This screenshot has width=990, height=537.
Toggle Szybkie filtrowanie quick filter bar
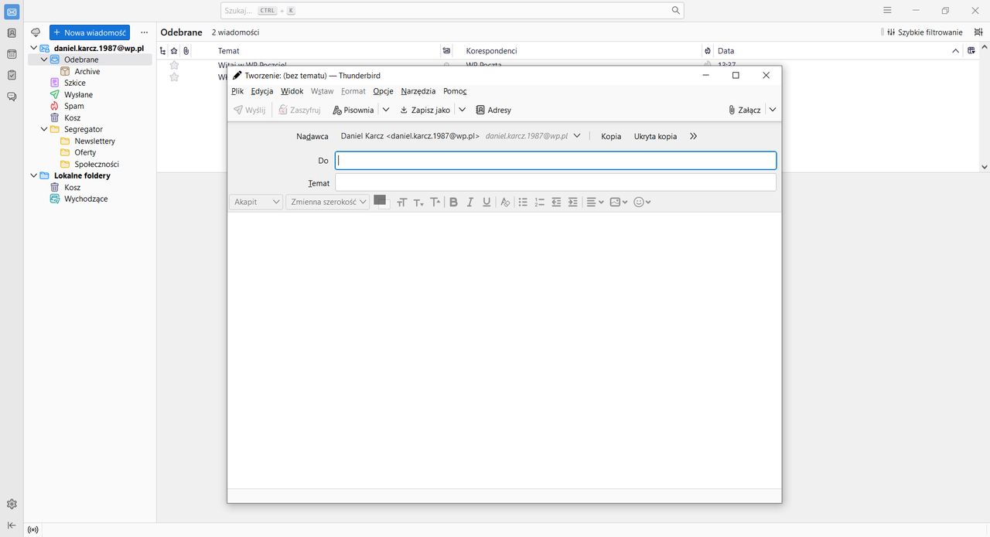[x=925, y=32]
